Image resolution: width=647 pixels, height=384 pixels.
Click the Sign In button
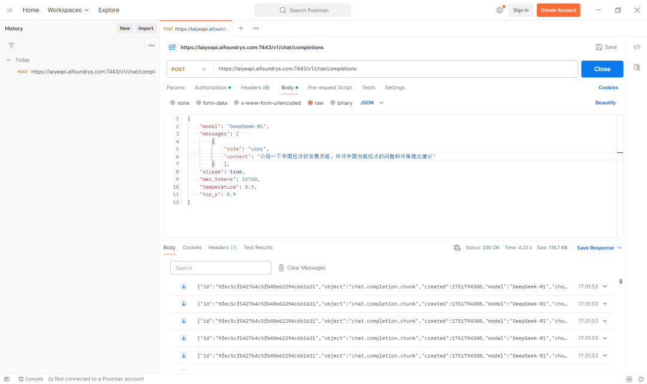521,10
